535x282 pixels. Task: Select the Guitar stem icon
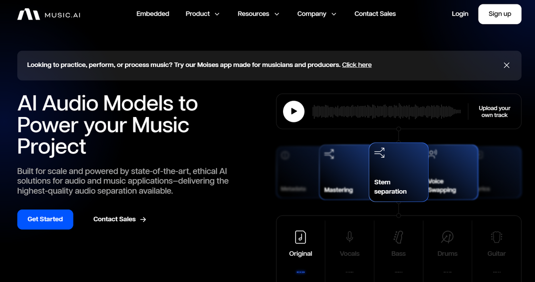tap(496, 237)
